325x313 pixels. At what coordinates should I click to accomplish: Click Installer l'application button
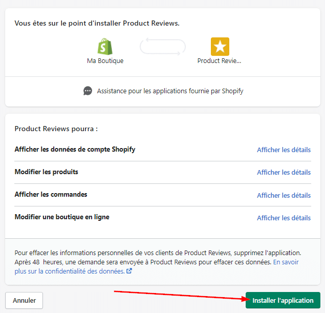point(283,300)
